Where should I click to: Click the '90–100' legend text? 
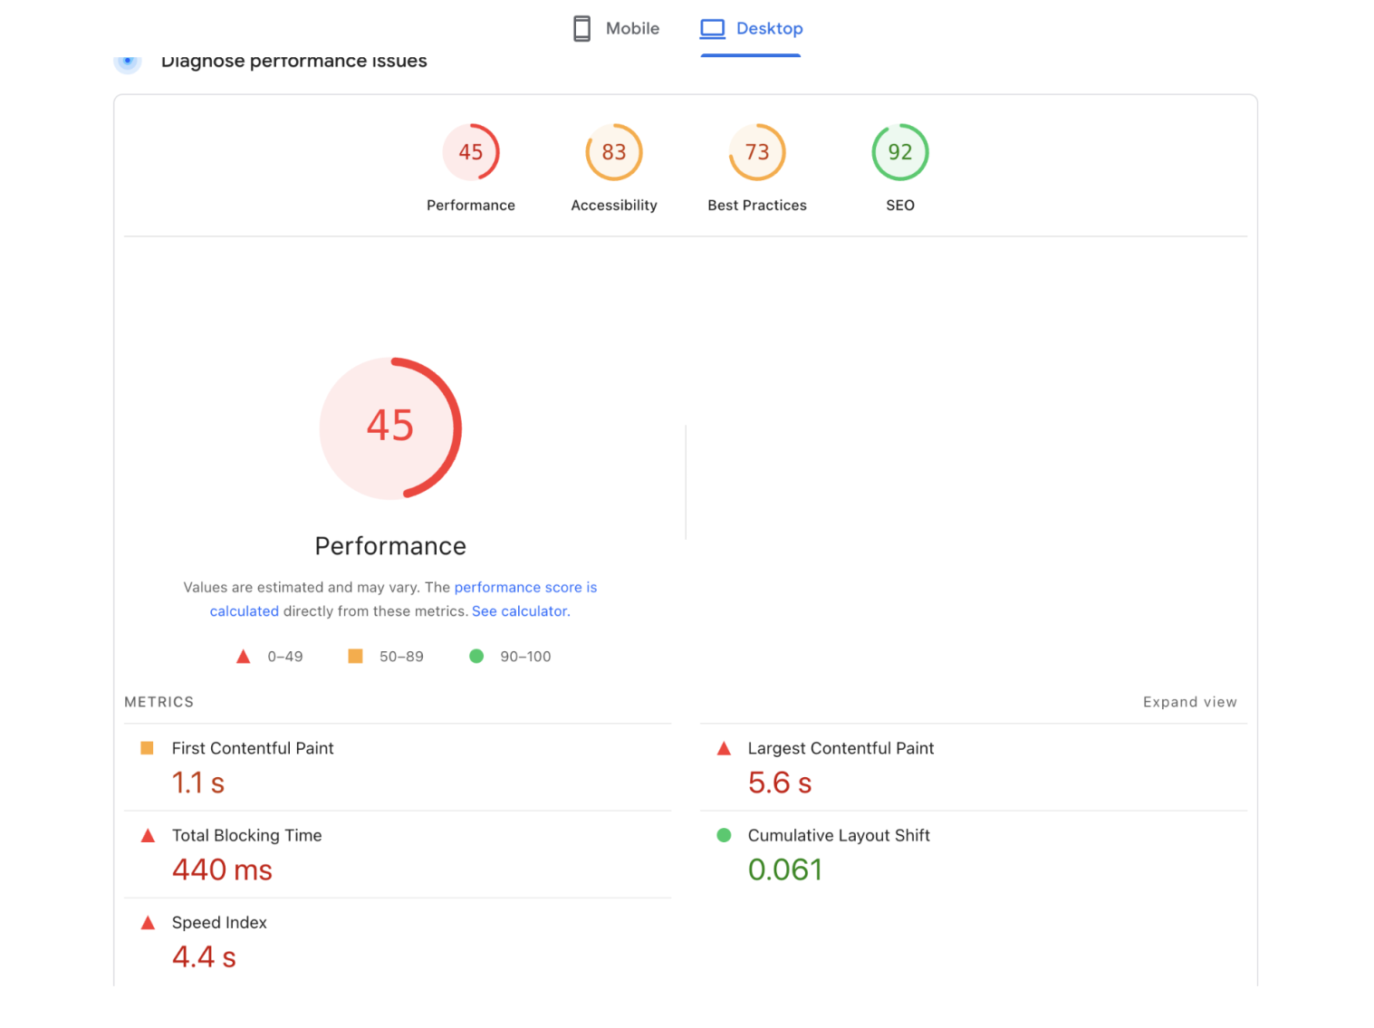pyautogui.click(x=525, y=657)
